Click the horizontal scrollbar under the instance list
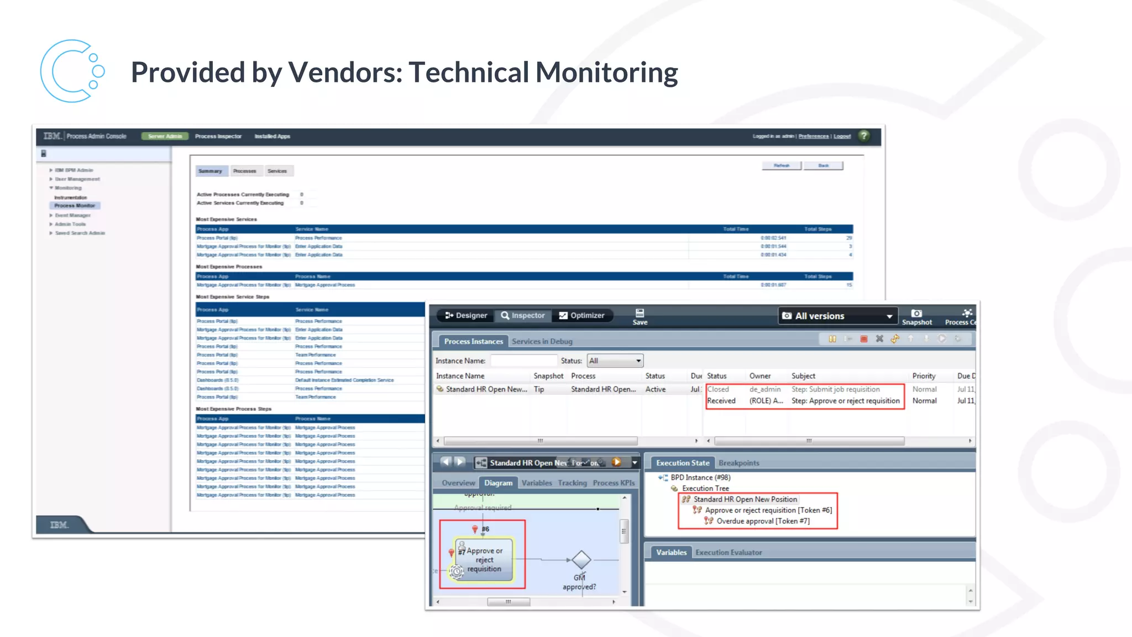1132x637 pixels. point(541,441)
